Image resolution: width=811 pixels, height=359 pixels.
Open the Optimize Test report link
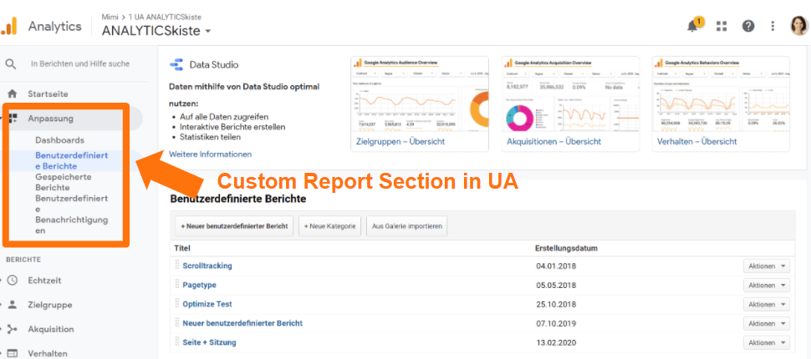tap(207, 304)
